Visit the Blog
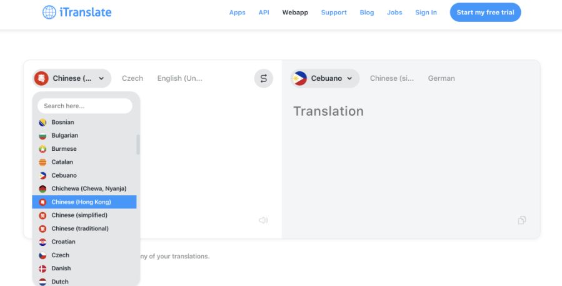 pyautogui.click(x=367, y=12)
